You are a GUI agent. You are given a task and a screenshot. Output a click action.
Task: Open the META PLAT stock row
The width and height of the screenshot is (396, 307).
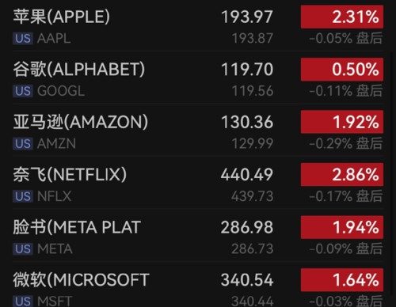(198, 236)
